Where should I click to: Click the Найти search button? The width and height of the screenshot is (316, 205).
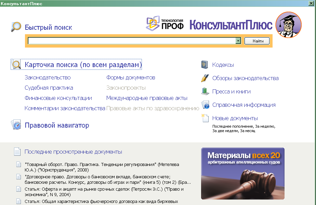[x=257, y=41]
